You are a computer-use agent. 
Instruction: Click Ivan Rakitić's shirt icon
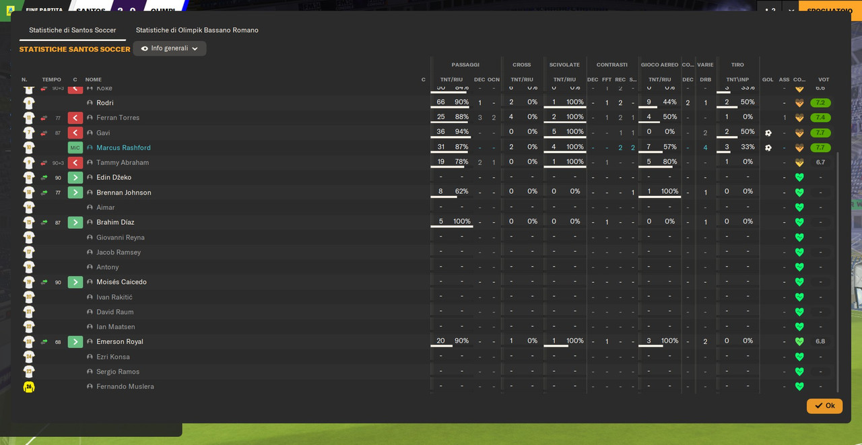[x=29, y=297]
